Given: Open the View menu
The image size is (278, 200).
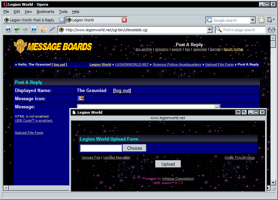Looking at the screenshot, I should tap(28, 12).
